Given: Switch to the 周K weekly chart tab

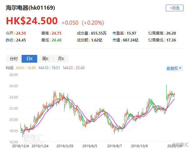Looking at the screenshot, I should tap(45, 59).
